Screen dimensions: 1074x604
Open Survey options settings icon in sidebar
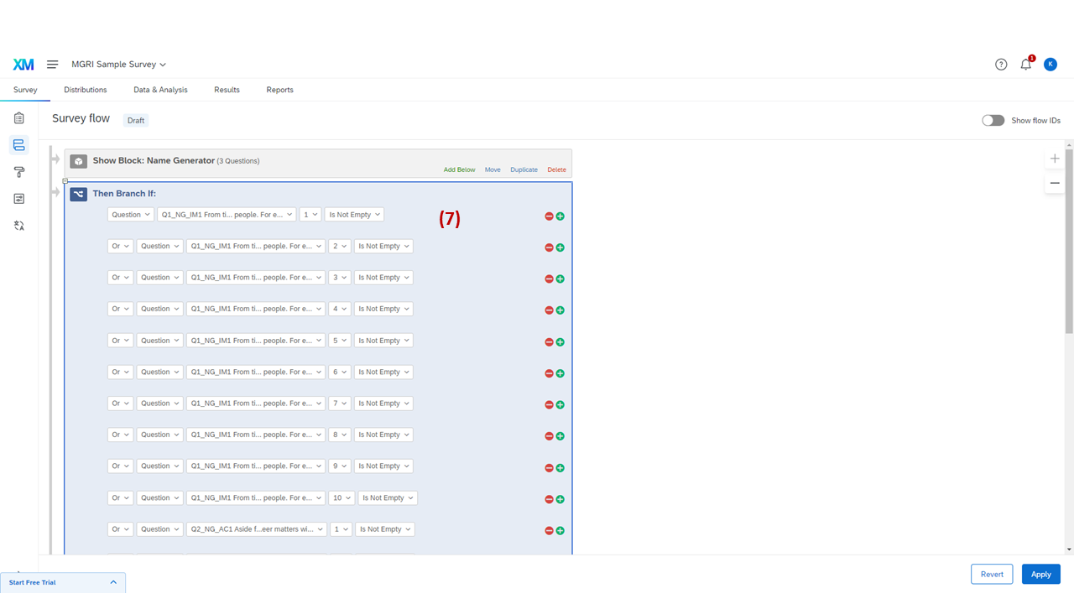(x=18, y=199)
